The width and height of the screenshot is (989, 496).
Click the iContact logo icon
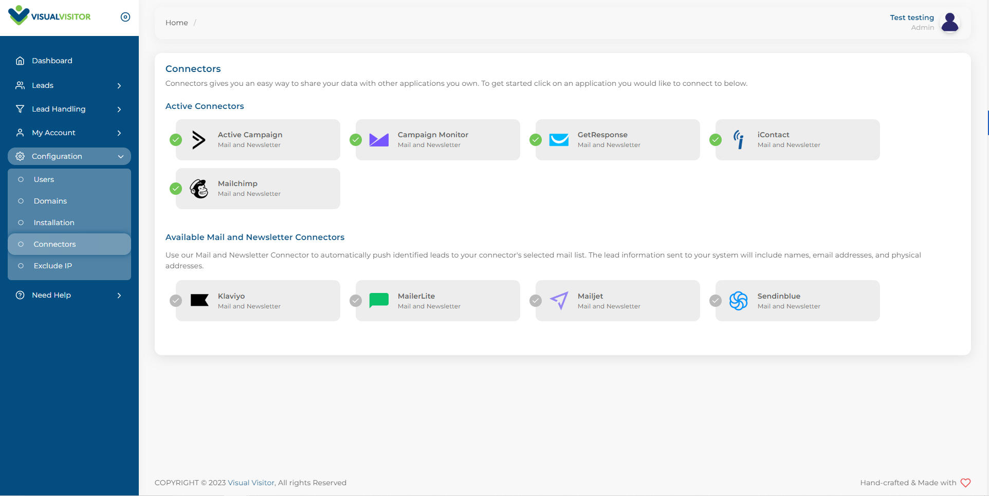point(739,140)
